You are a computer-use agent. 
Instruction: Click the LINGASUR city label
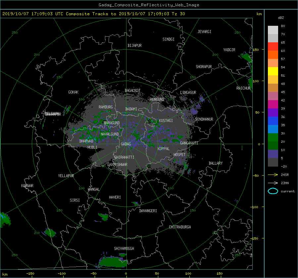point(188,93)
